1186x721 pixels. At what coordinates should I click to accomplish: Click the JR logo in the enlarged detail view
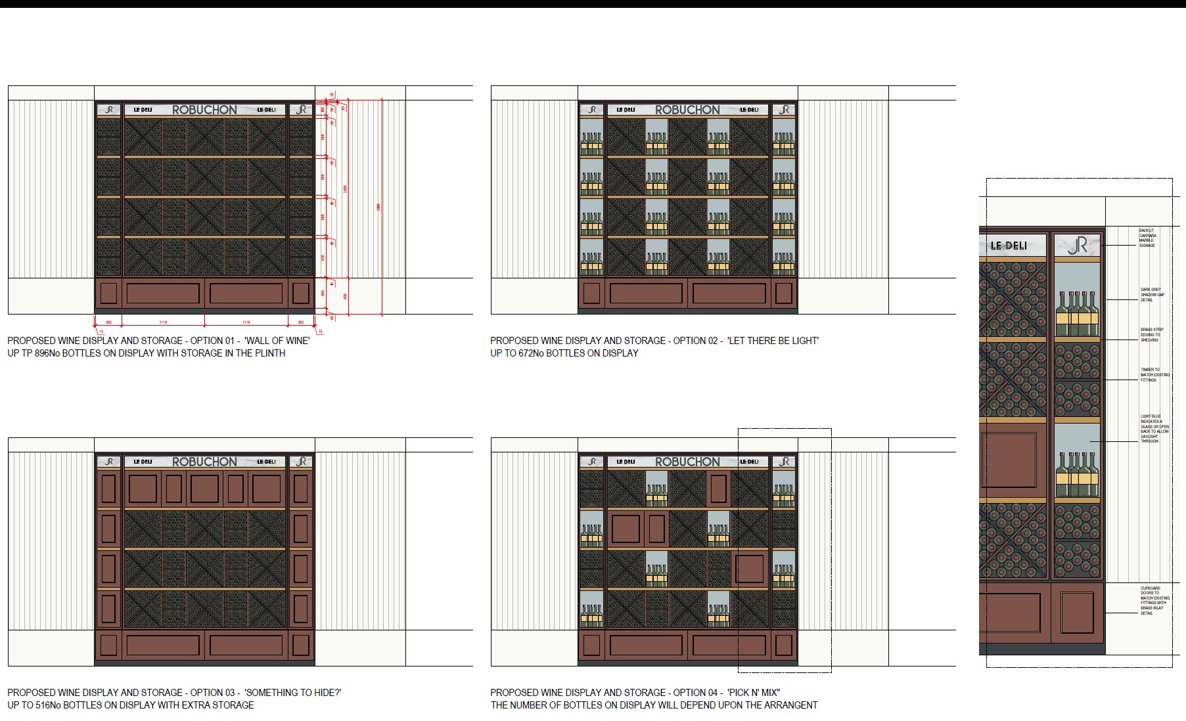tap(1077, 246)
